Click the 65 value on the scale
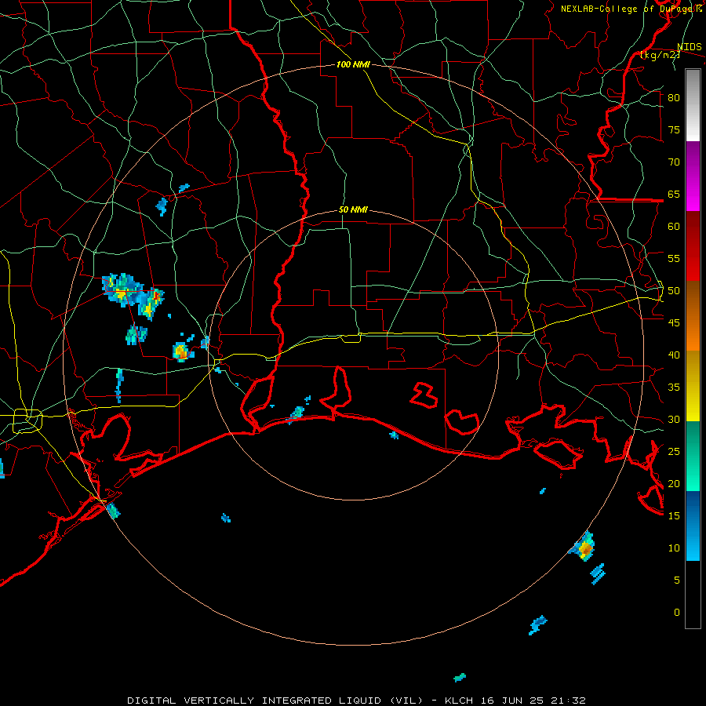The height and width of the screenshot is (706, 706). click(674, 194)
